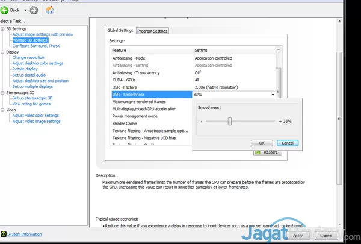Open the Back history dropdown arrow
361x244 pixels.
(25, 10)
